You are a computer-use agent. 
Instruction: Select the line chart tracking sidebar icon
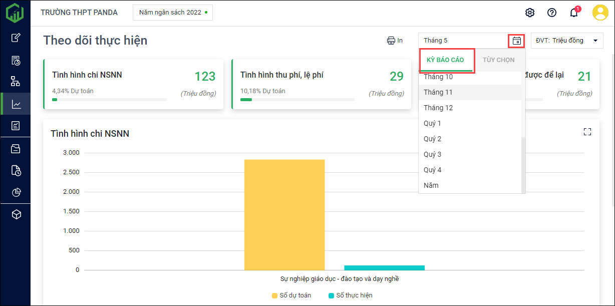coord(16,104)
